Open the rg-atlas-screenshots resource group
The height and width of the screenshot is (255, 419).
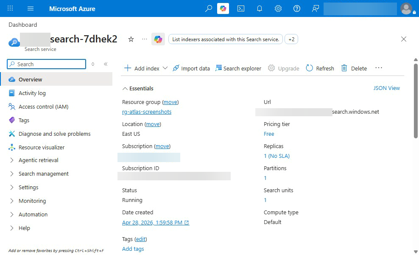point(147,112)
